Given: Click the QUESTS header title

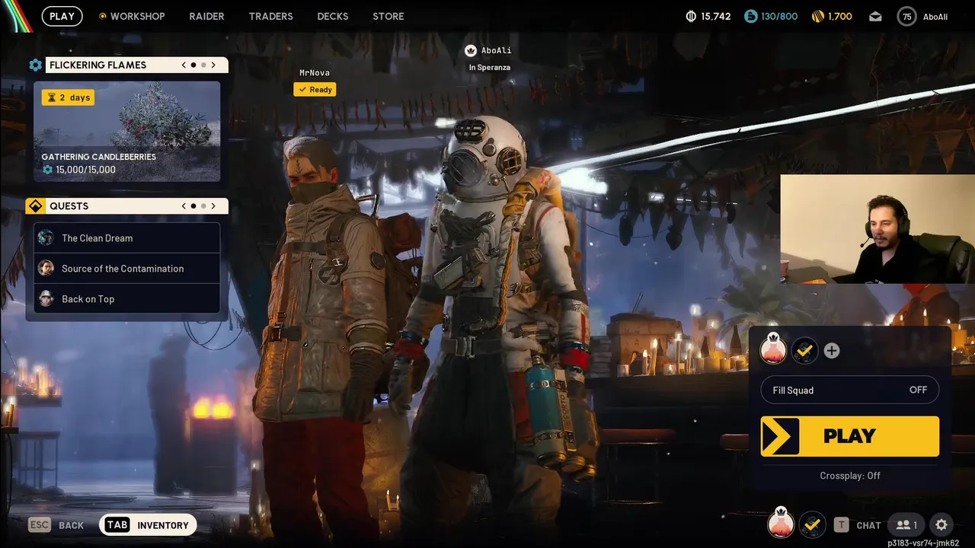Looking at the screenshot, I should click(69, 206).
